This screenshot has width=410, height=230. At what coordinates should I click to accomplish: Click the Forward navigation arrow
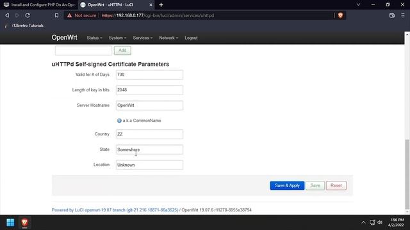tap(17, 15)
